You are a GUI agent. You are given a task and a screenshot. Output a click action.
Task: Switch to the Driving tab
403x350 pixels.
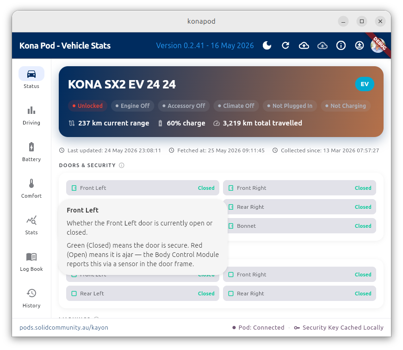(31, 115)
